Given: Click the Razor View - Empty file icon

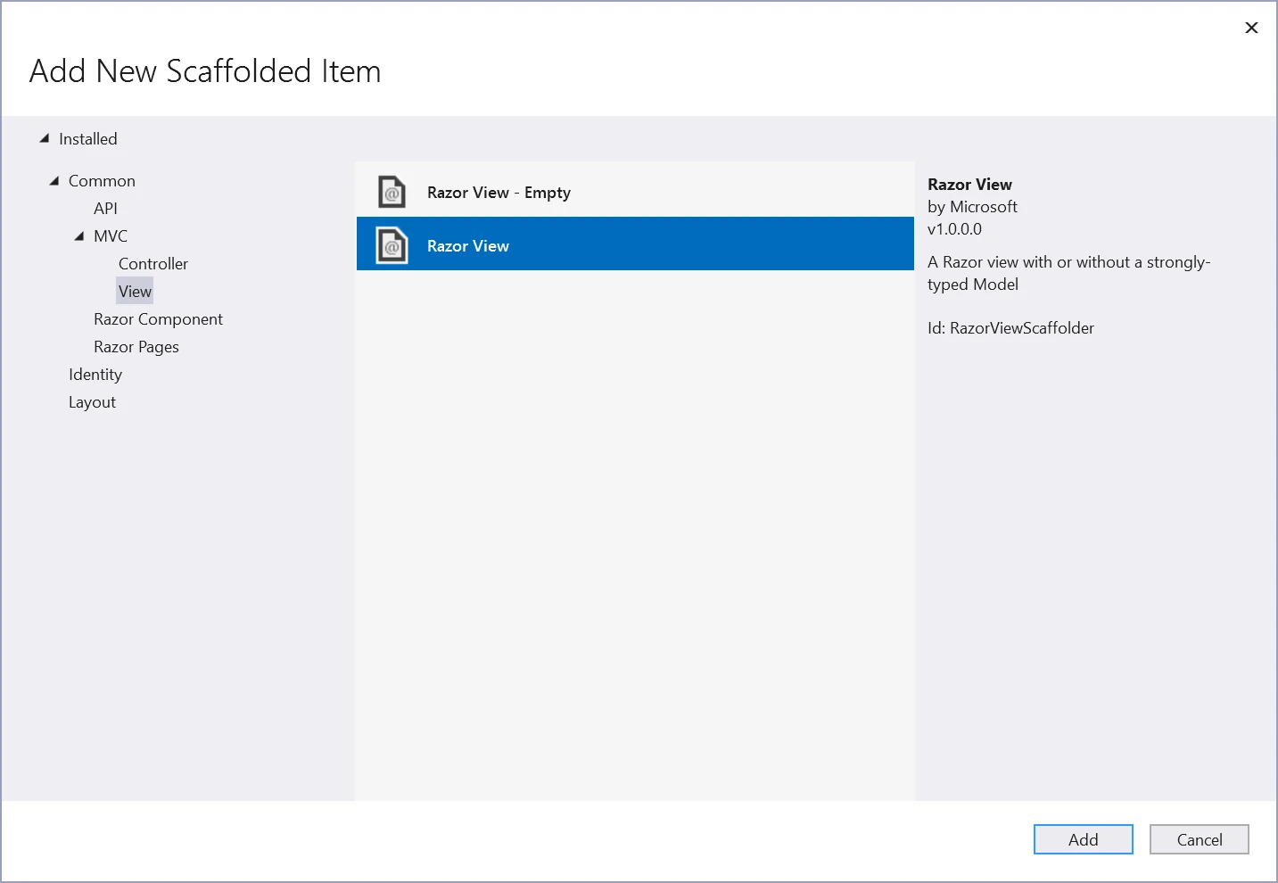Looking at the screenshot, I should [392, 192].
